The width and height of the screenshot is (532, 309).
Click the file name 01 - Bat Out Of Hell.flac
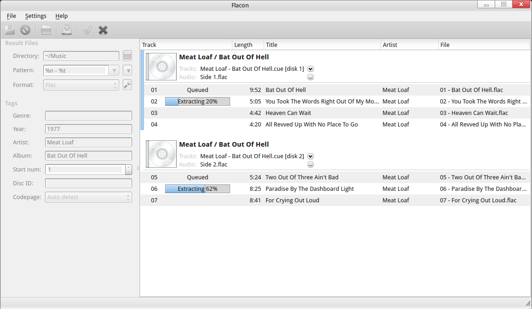click(472, 90)
